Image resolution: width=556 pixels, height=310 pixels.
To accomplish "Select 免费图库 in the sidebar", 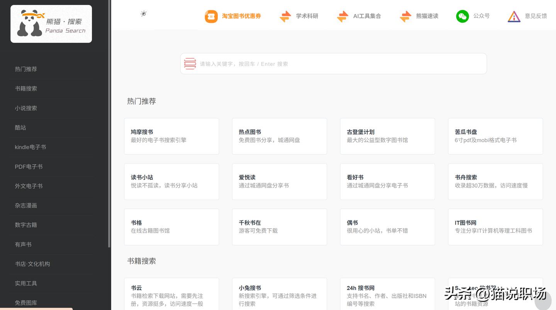I will tap(26, 303).
